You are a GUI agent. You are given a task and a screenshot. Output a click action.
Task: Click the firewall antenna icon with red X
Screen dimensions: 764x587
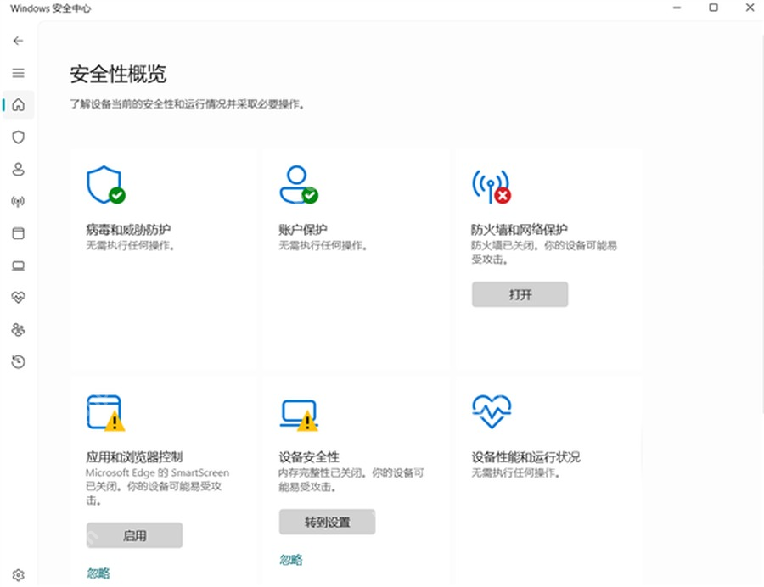[492, 186]
